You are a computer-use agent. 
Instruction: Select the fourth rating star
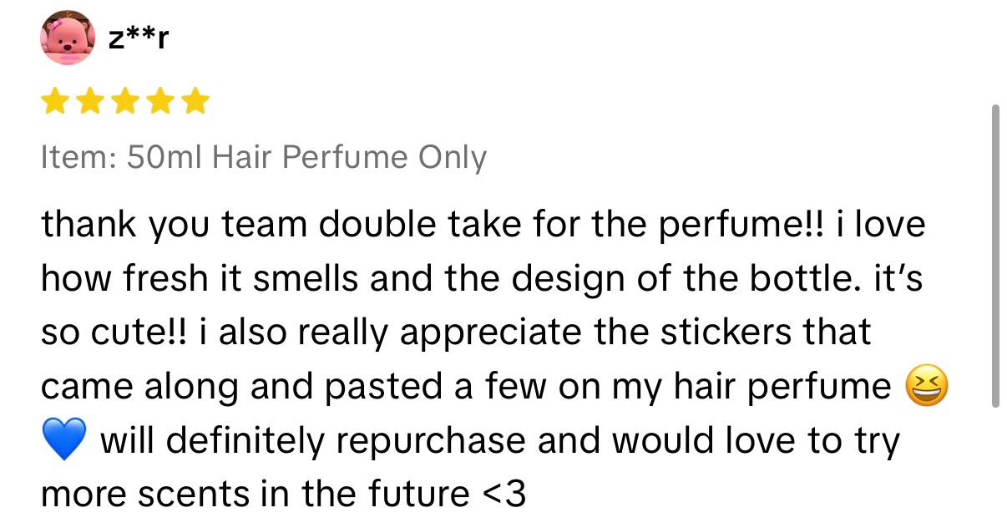pos(159,103)
